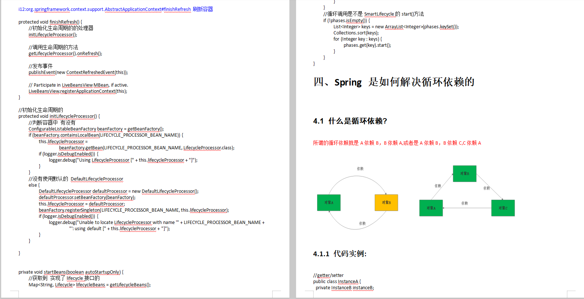Click the beanFactory.getBean LIFECYCLE_PROCESSOR_BEAN_NAME line
This screenshot has height=299, width=584.
(x=147, y=148)
